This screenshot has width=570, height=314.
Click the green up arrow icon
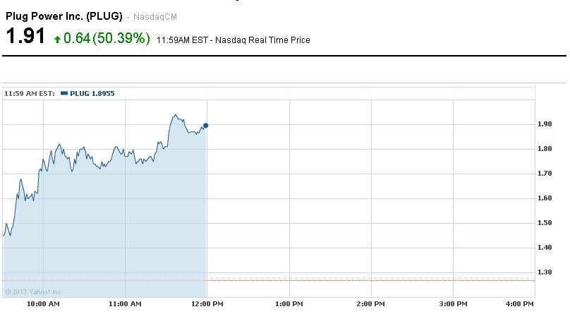point(57,40)
